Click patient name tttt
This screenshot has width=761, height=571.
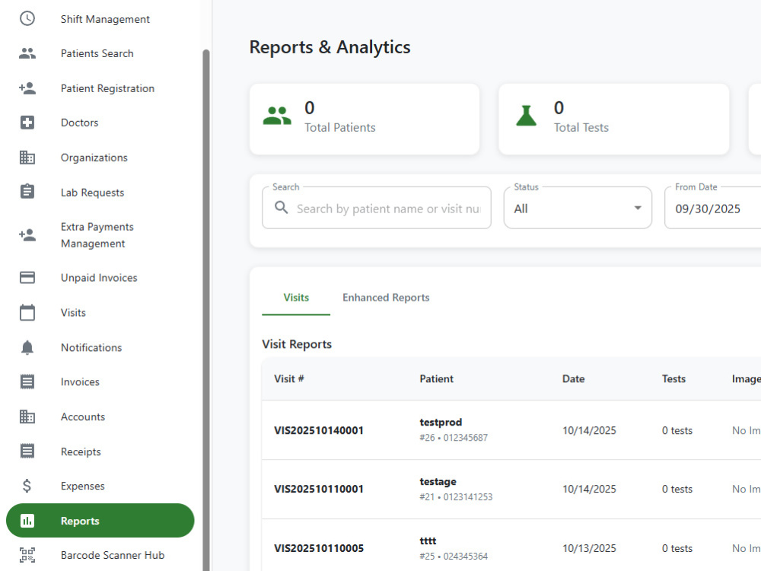click(x=428, y=541)
